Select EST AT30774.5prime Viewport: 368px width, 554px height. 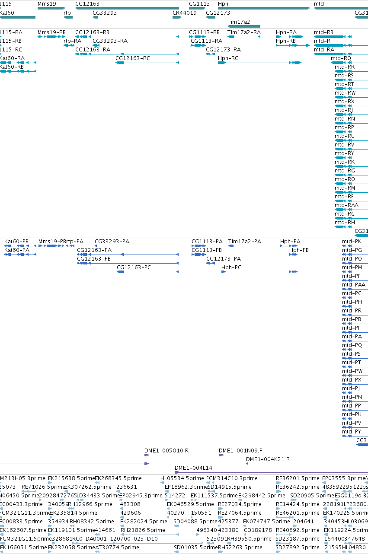click(117, 548)
